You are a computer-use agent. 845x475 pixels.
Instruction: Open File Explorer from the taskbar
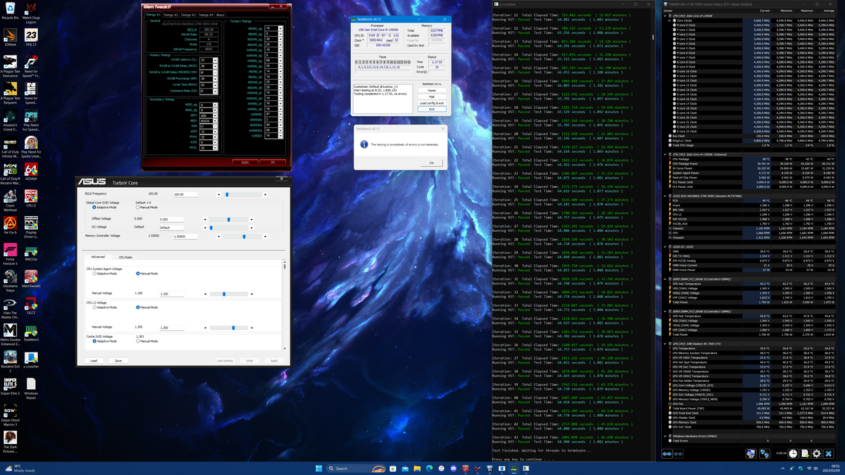[417, 468]
